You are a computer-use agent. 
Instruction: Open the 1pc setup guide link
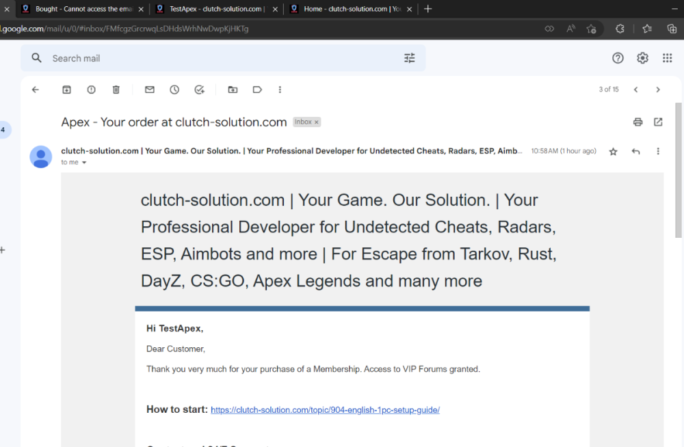tap(325, 410)
